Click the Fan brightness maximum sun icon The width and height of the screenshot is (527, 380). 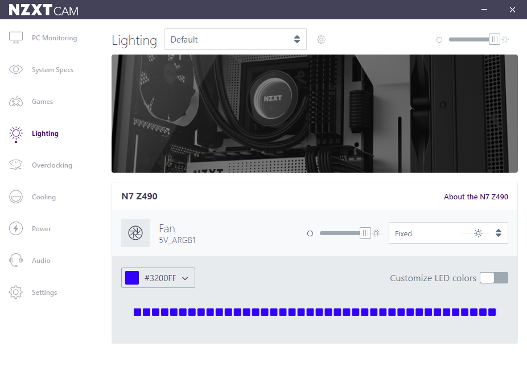376,233
